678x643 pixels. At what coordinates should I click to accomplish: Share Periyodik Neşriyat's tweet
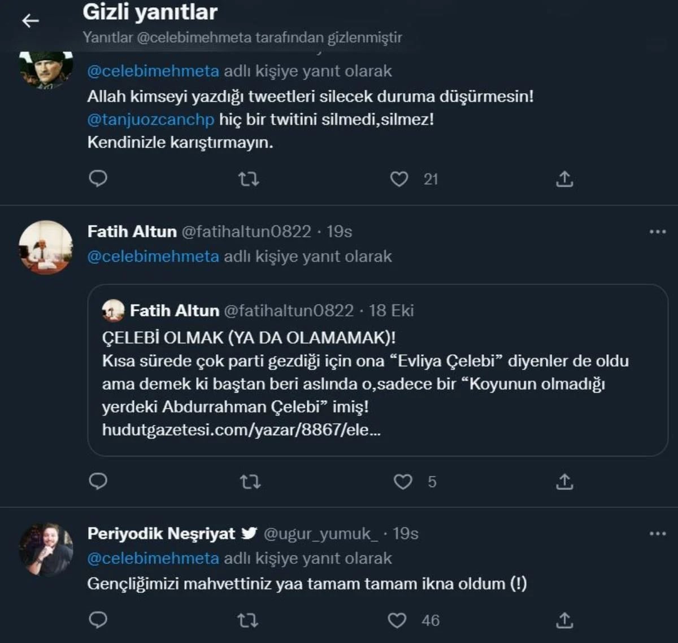coord(564,620)
